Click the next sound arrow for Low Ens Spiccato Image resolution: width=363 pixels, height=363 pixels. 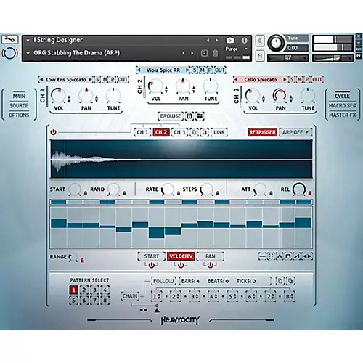(91, 80)
